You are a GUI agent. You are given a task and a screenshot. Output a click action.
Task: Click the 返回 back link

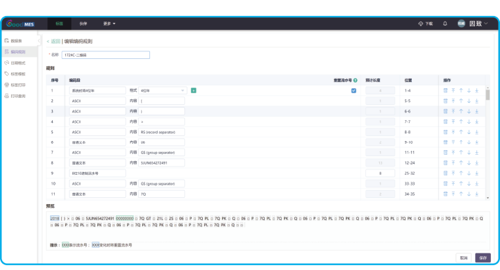point(56,41)
